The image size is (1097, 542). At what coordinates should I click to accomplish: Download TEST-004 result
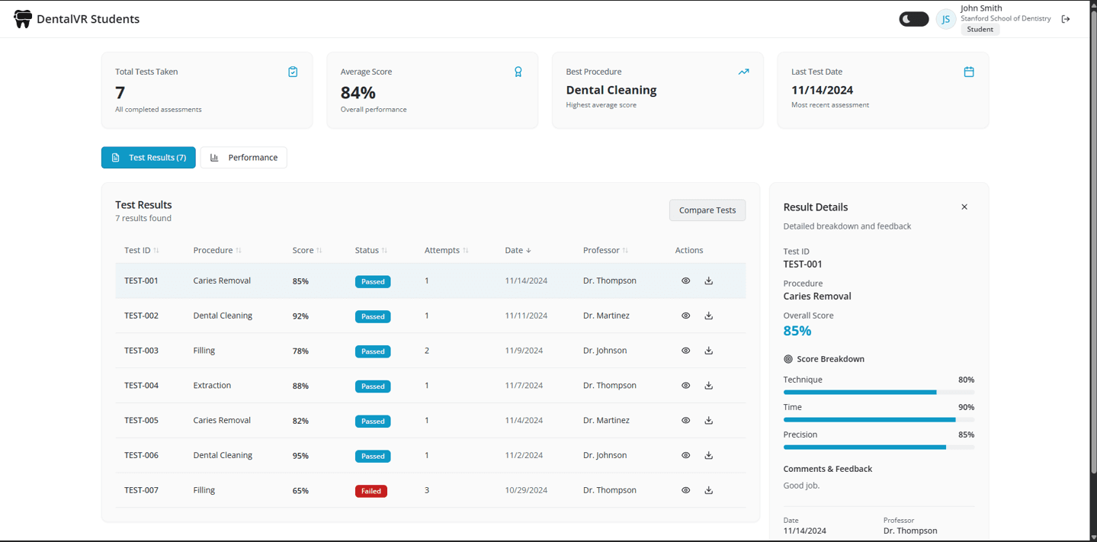(x=709, y=386)
